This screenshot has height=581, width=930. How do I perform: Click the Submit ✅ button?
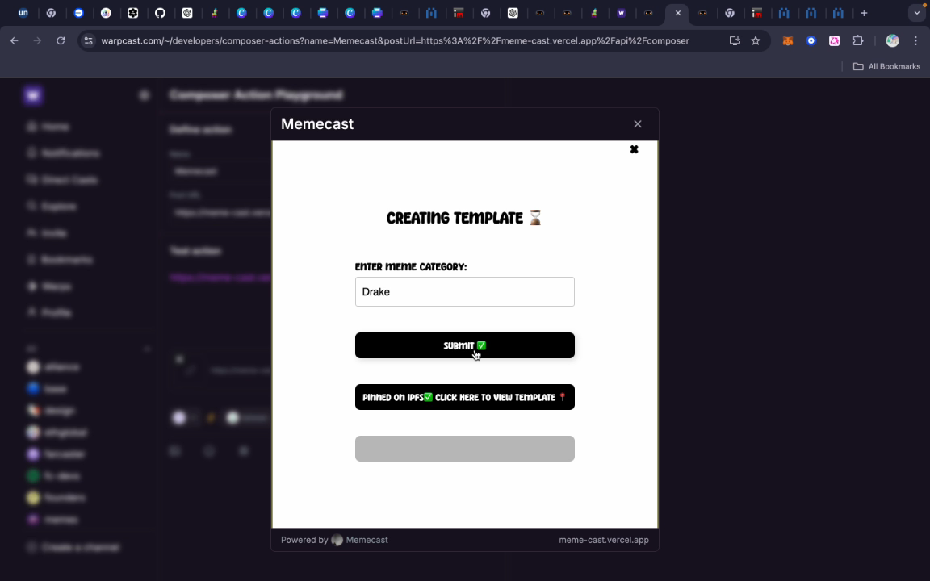point(464,345)
